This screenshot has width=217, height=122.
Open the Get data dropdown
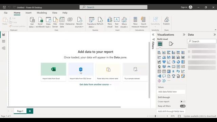[32, 22]
